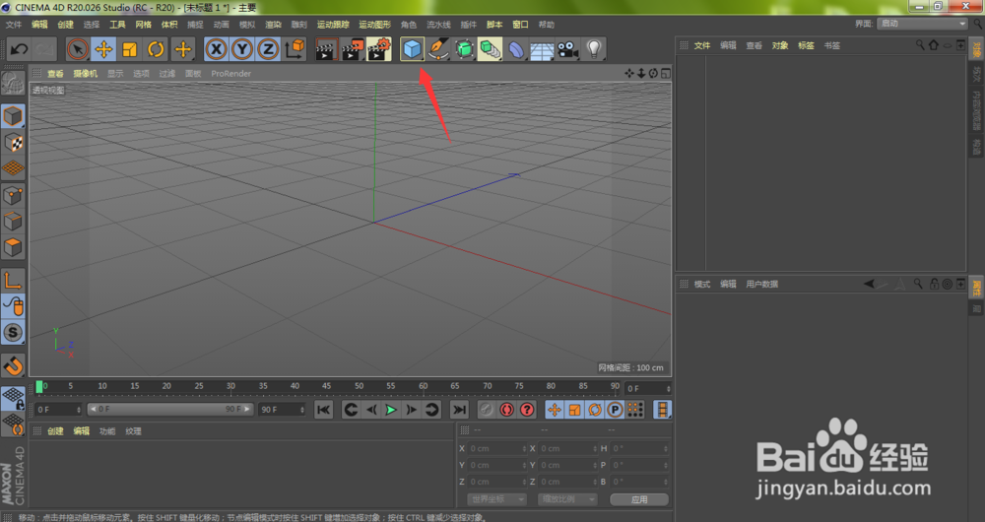Activate Workplane mode orange grid
The image size is (985, 522).
coord(13,168)
